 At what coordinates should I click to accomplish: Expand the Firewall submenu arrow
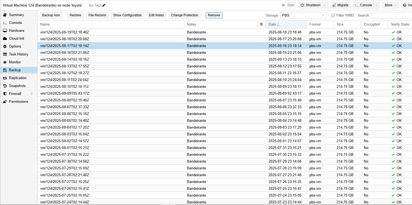pos(32,94)
